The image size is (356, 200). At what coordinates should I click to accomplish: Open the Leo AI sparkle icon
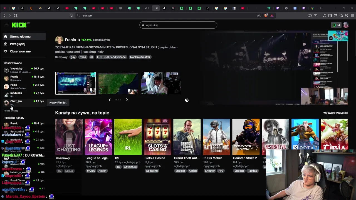coord(341,16)
